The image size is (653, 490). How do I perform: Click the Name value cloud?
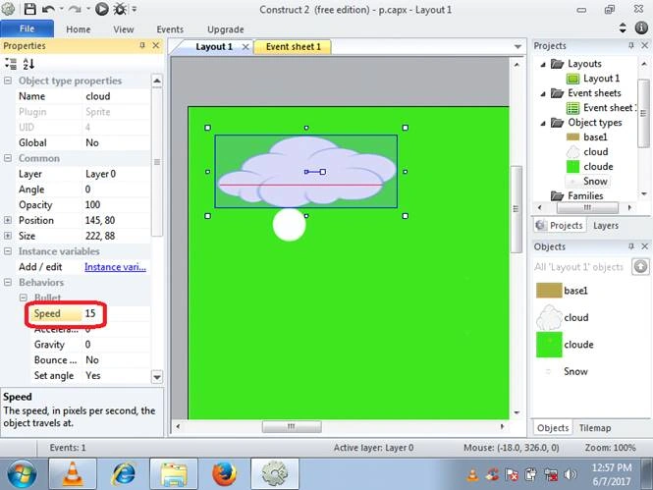point(117,96)
